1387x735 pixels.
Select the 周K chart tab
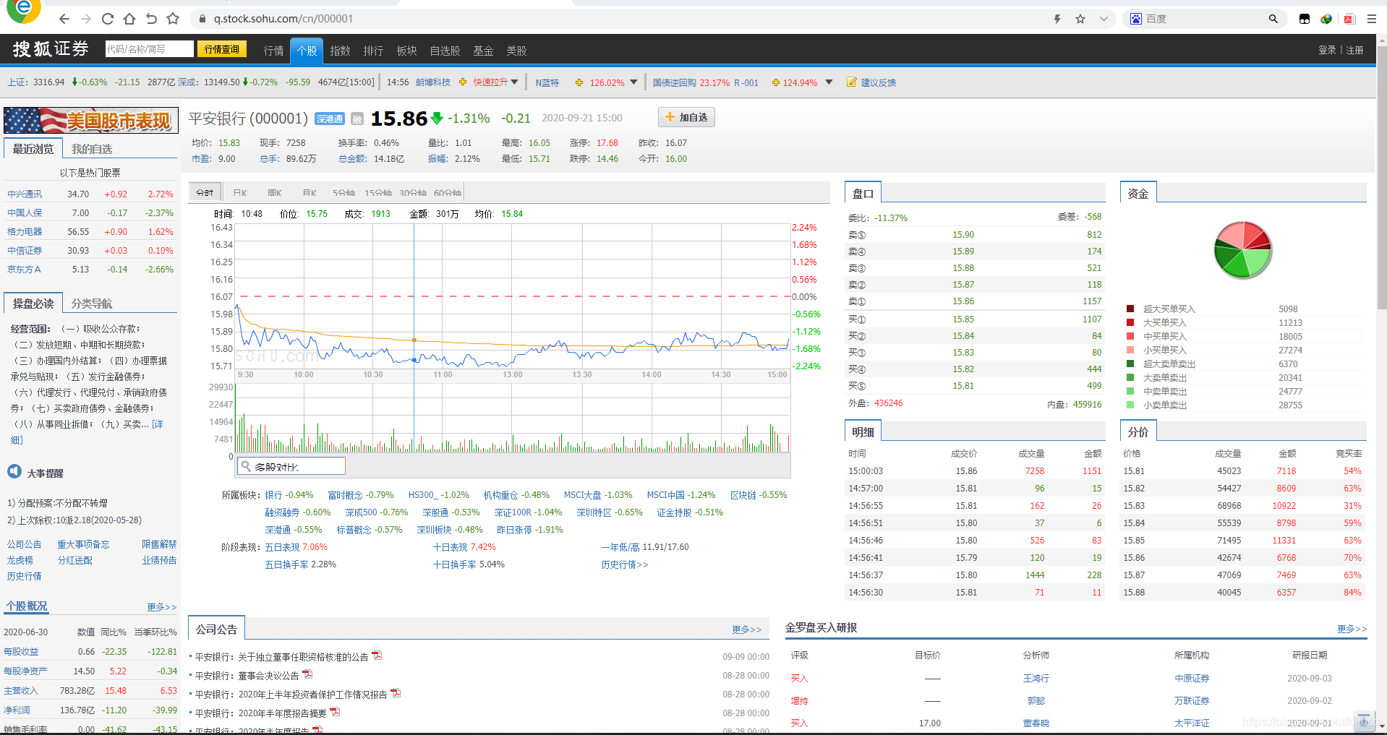point(275,193)
